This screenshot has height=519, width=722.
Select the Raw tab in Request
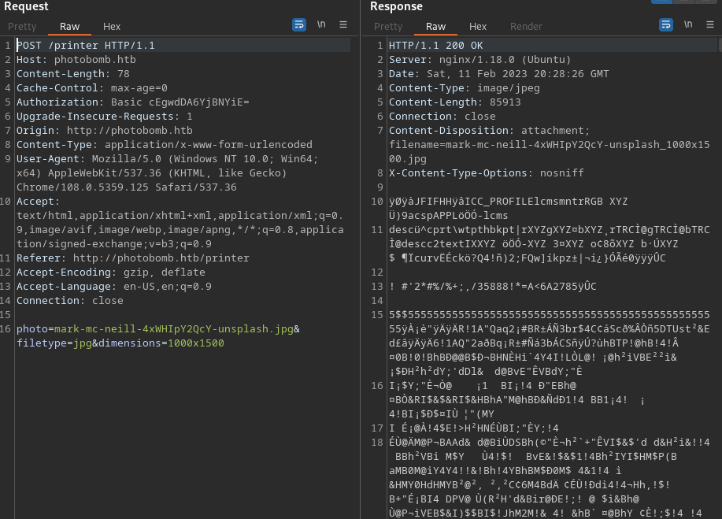[x=69, y=27]
